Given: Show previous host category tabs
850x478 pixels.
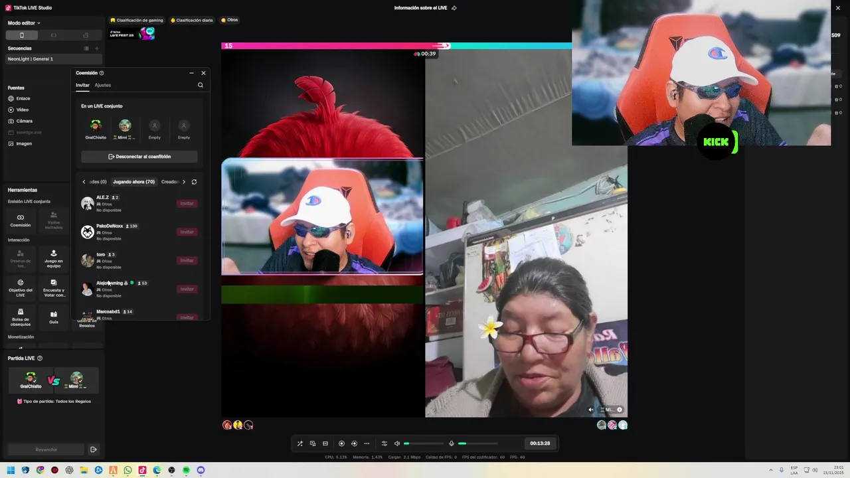Looking at the screenshot, I should [x=84, y=182].
